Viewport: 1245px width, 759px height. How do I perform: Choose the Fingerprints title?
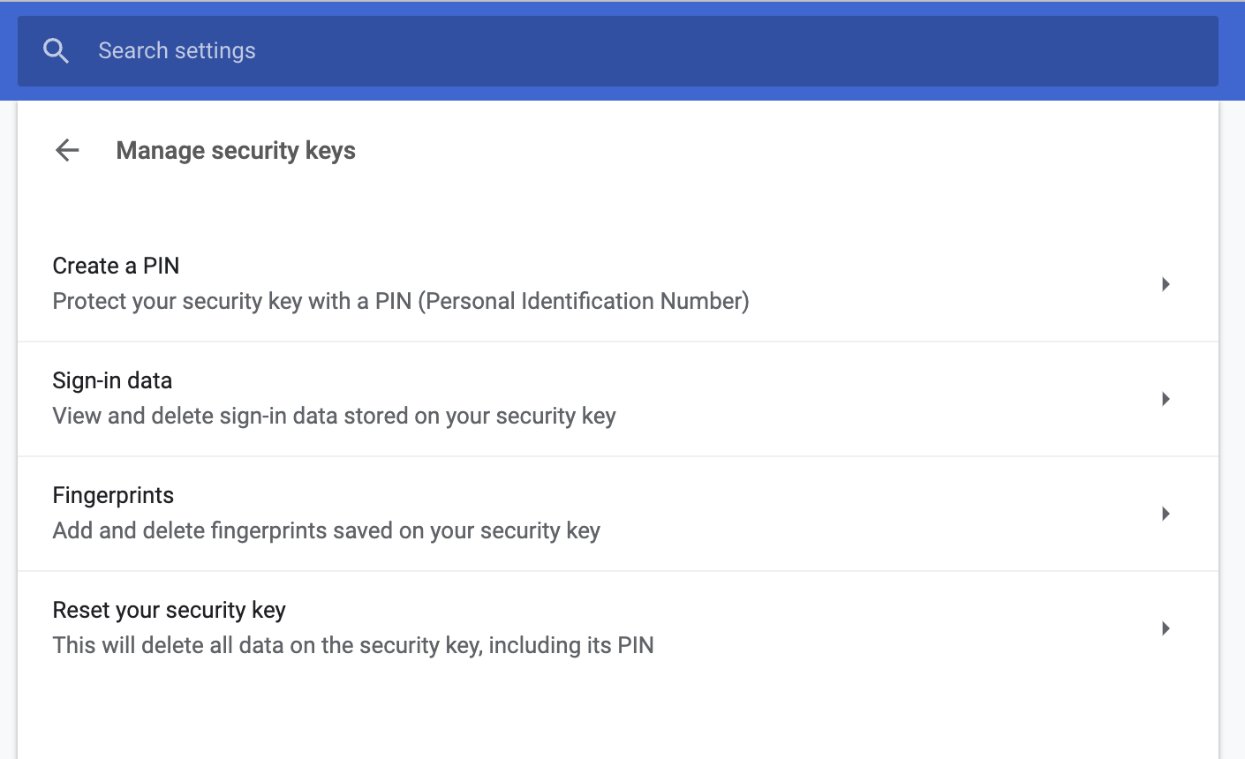pos(113,495)
